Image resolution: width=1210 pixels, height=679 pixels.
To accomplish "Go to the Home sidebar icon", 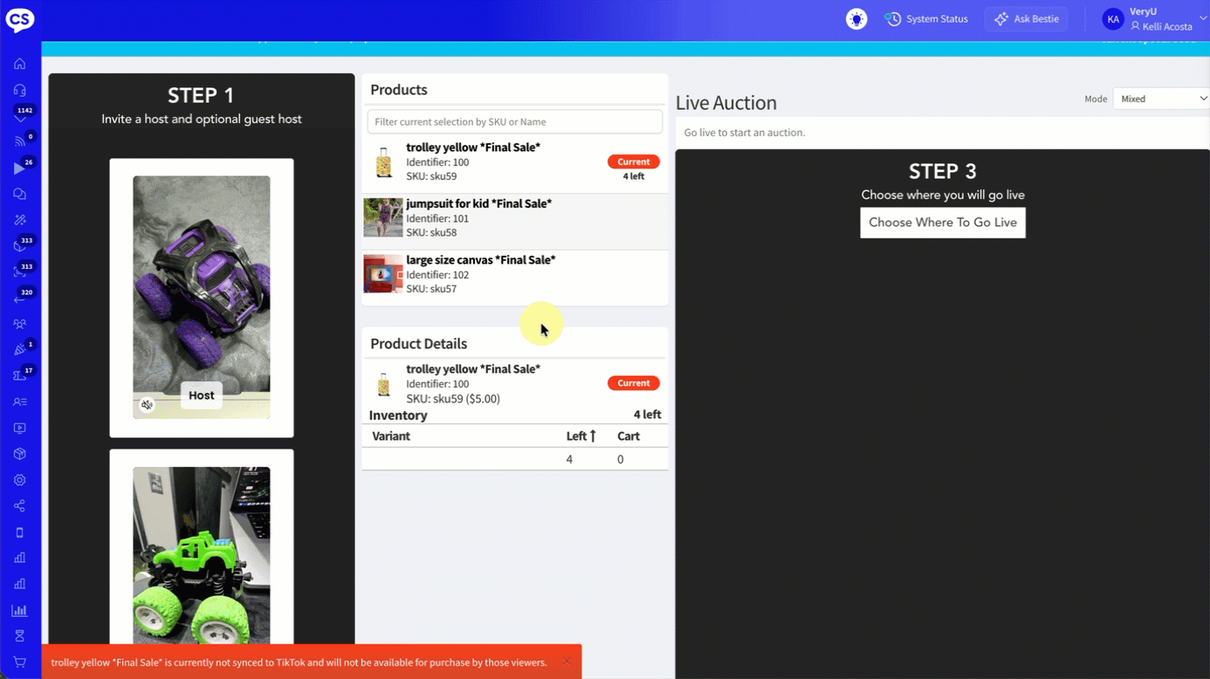I will coord(19,64).
